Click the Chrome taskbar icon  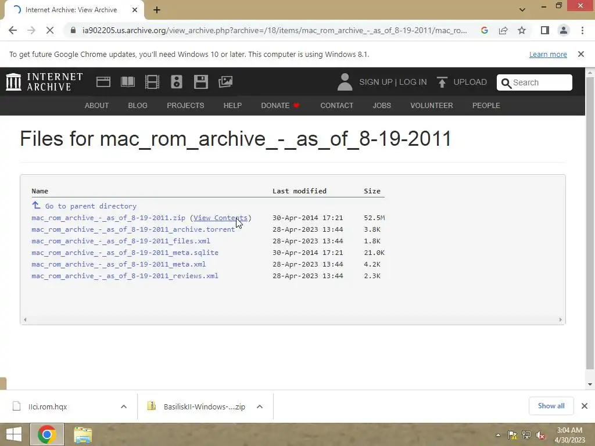(x=47, y=434)
